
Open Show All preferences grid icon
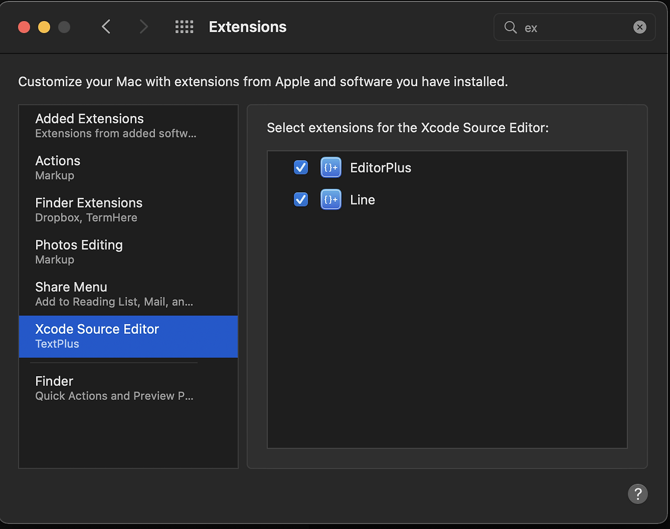[184, 27]
